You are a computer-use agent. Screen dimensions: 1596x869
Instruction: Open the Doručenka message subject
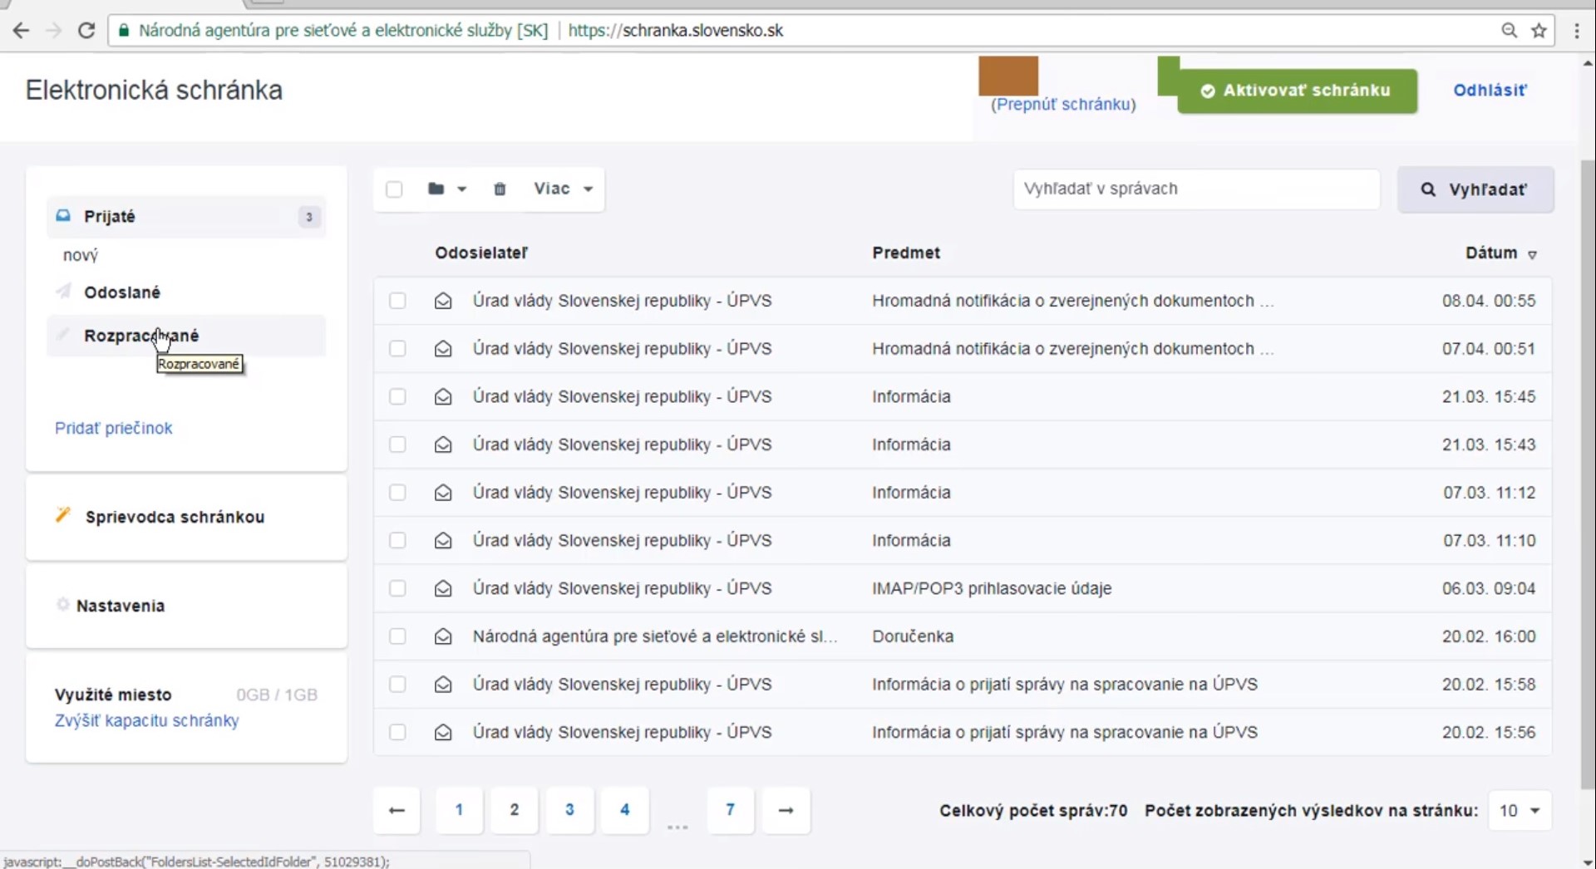[913, 636]
